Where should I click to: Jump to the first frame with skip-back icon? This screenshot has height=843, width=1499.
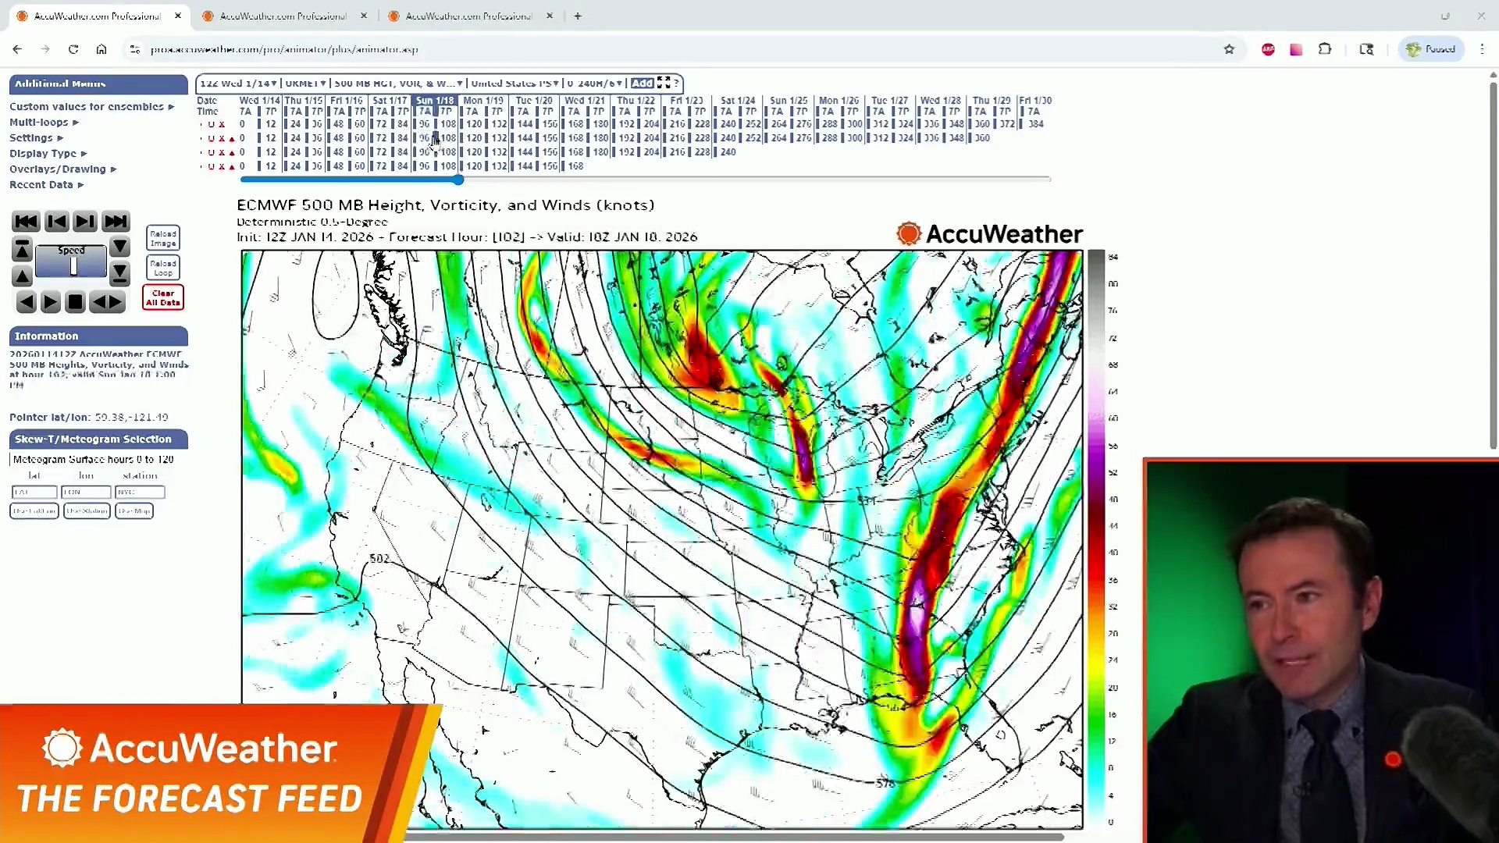26,221
